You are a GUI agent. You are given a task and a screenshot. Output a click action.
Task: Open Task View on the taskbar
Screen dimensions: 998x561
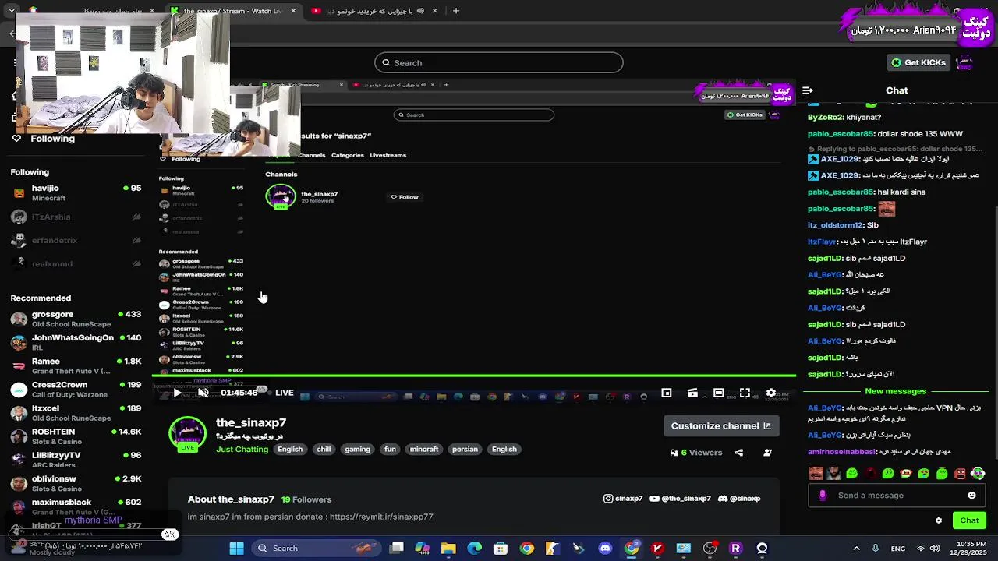(396, 549)
